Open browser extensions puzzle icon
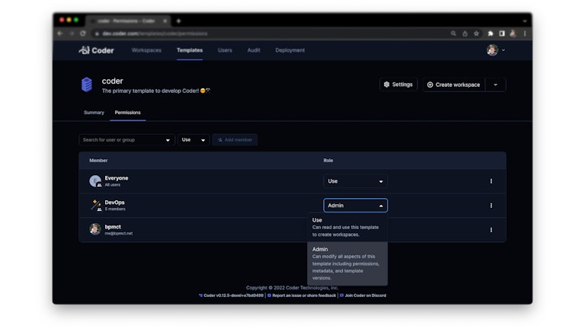The width and height of the screenshot is (585, 329). point(491,34)
